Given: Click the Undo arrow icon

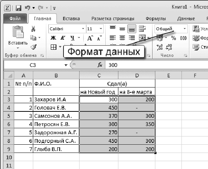Looking at the screenshot, I should point(28,8).
